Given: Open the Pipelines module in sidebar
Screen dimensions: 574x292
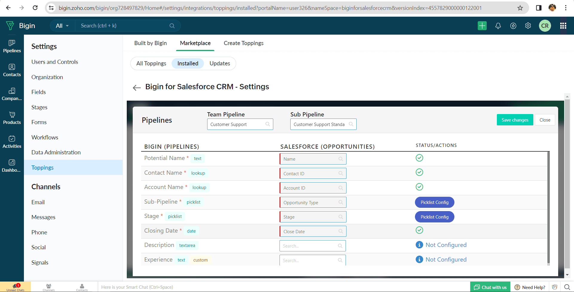Looking at the screenshot, I should (12, 46).
